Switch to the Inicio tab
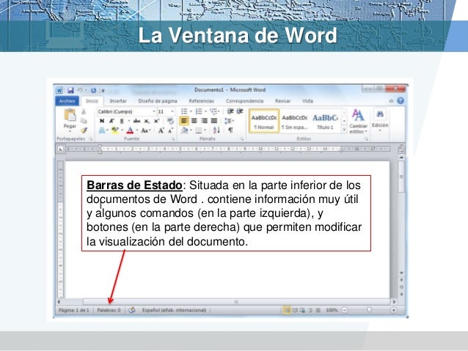The width and height of the screenshot is (468, 351). [x=92, y=101]
